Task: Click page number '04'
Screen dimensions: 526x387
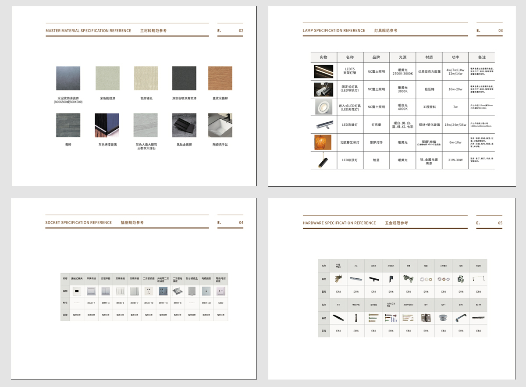Action: tap(241, 223)
